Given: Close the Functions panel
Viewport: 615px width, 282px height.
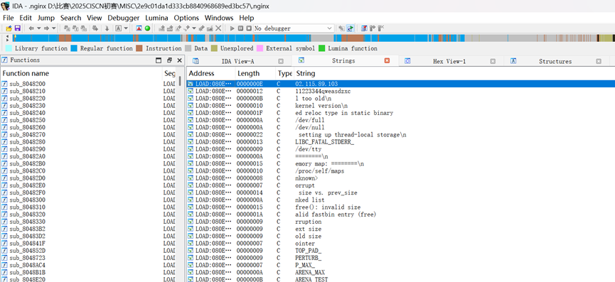Looking at the screenshot, I should 179,60.
